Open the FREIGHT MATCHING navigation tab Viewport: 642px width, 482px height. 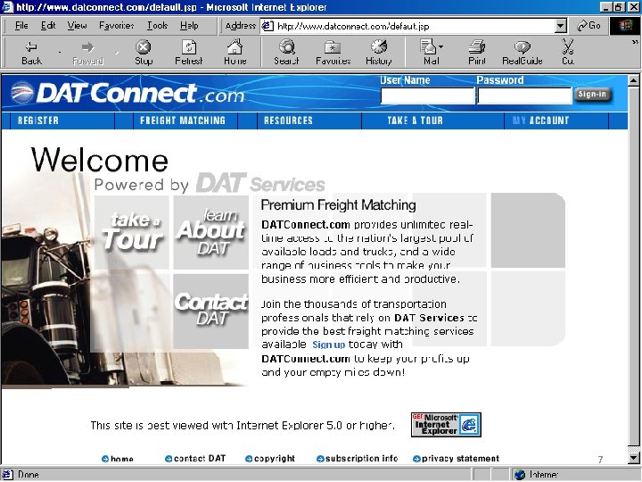point(183,120)
